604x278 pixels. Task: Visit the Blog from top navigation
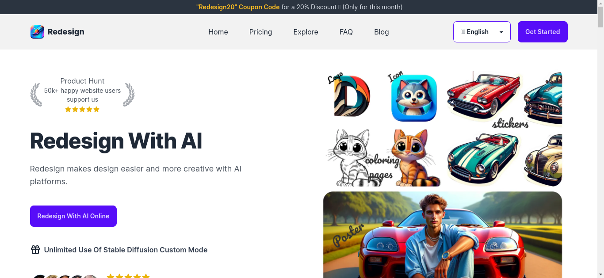pyautogui.click(x=382, y=32)
